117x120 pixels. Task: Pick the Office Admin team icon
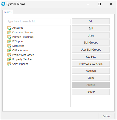9,50
